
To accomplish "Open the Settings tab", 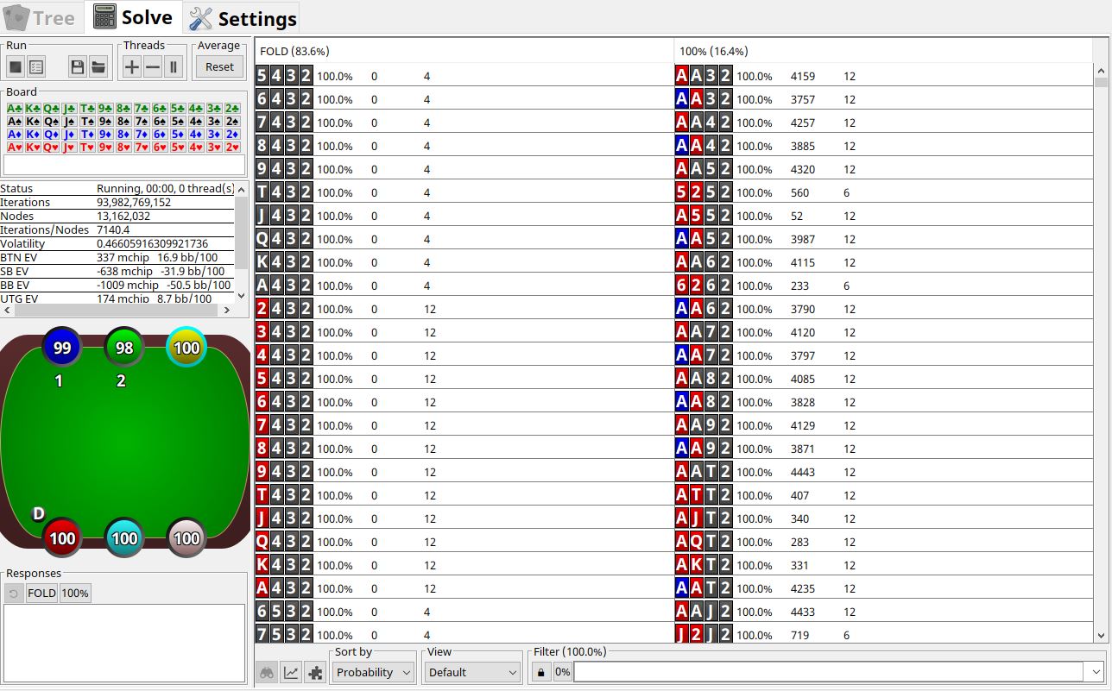I will tap(242, 17).
